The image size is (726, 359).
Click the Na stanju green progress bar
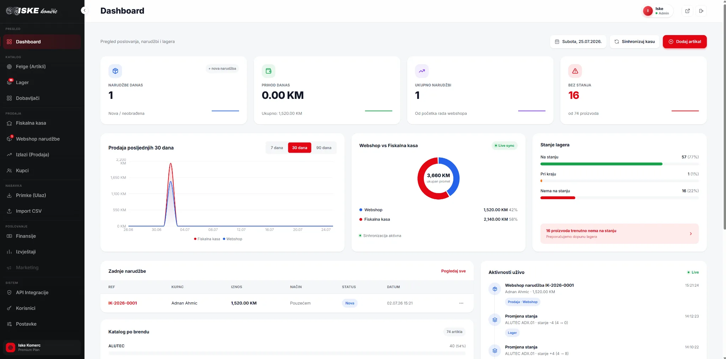(601, 164)
